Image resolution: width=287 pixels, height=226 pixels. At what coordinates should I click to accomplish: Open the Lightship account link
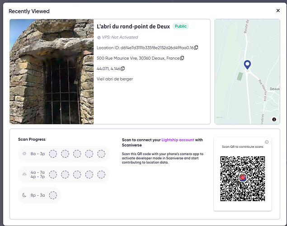178,140
